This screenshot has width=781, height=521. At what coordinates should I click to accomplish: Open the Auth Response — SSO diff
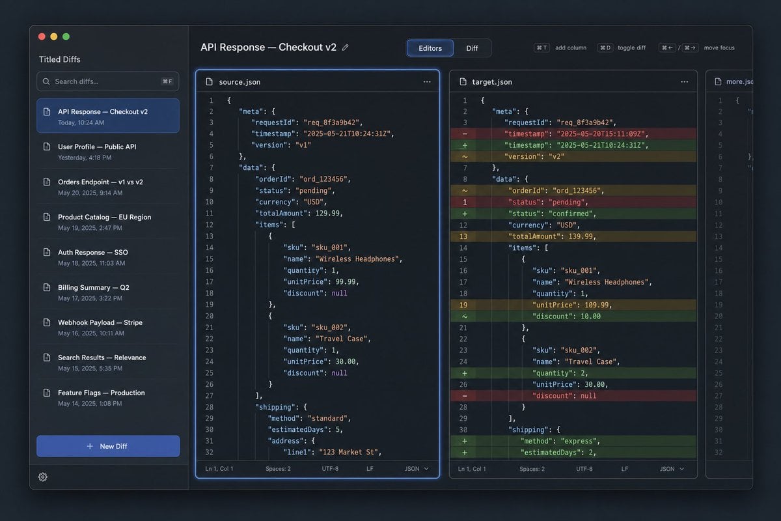pyautogui.click(x=108, y=257)
